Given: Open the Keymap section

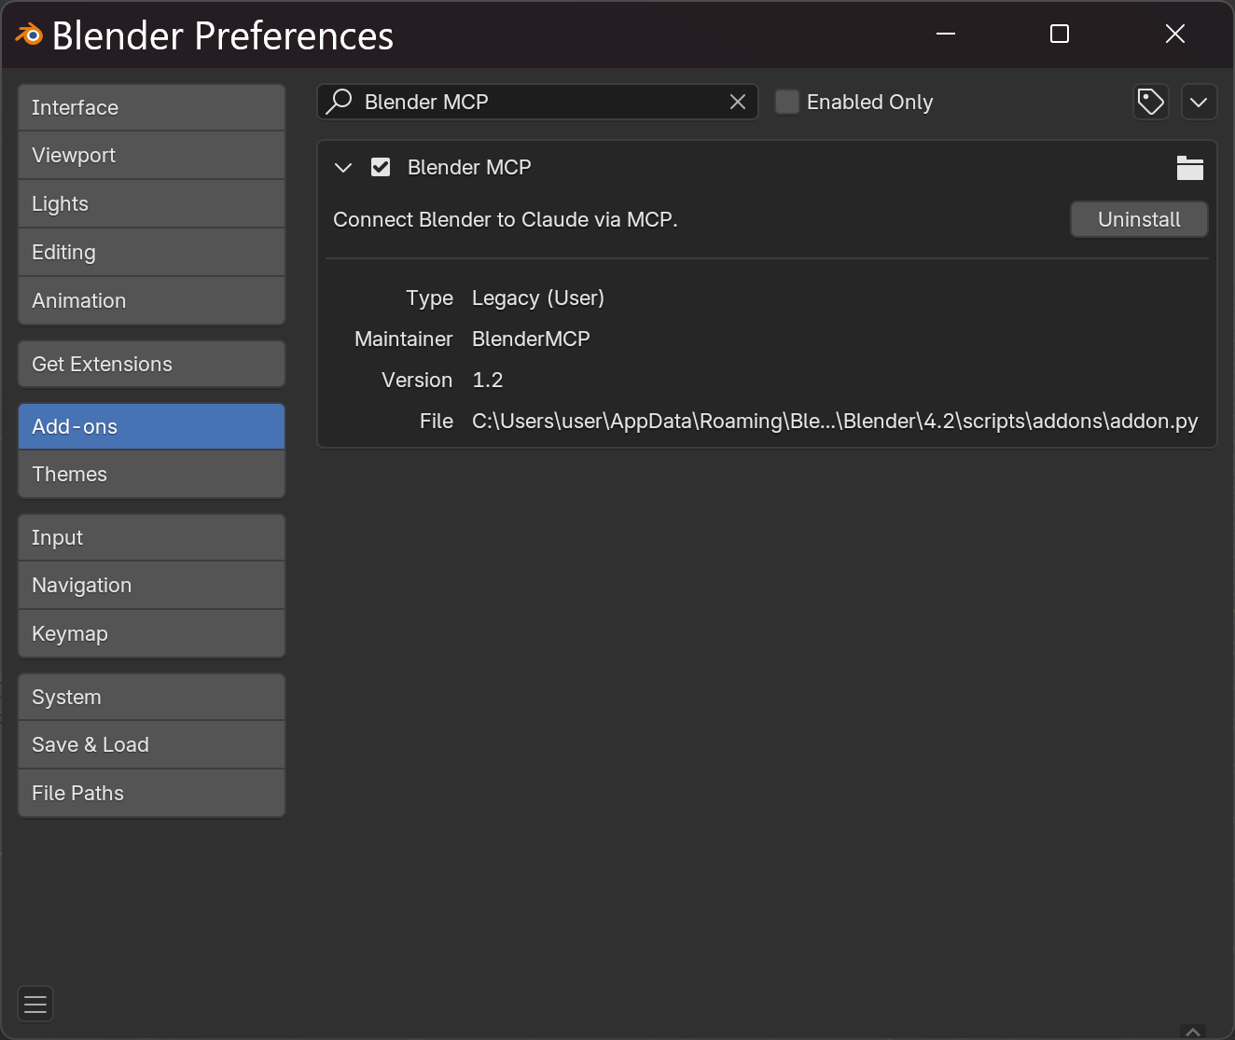Looking at the screenshot, I should (151, 633).
